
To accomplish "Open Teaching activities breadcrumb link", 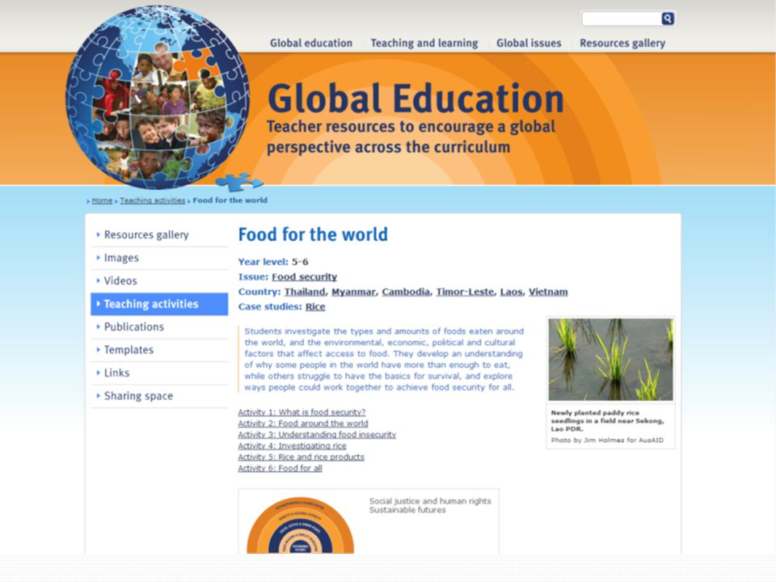I will [x=153, y=200].
